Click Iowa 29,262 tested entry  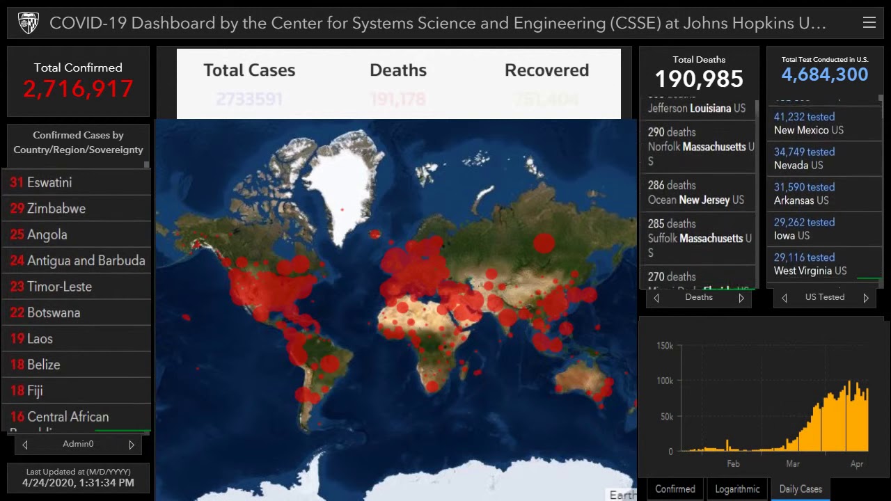[824, 229]
